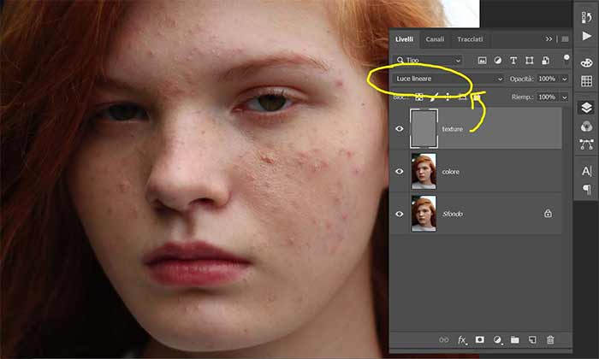This screenshot has height=359, width=599.
Task: Select the colore layer thumbnail
Action: click(x=424, y=171)
